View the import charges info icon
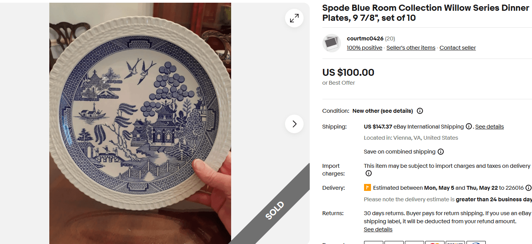The width and height of the screenshot is (532, 244). tap(368, 173)
